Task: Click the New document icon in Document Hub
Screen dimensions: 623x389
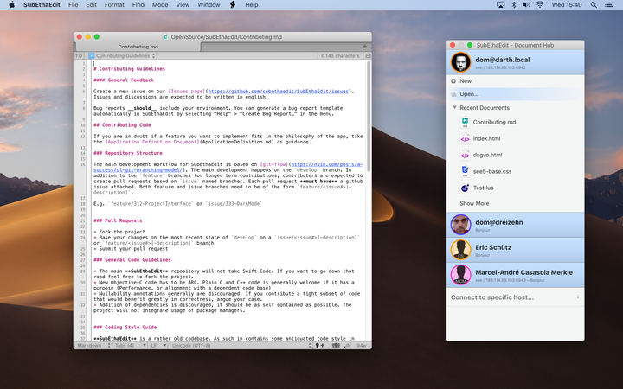Action: (453, 81)
